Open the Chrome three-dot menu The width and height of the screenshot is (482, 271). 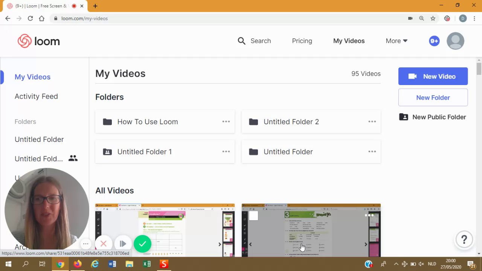475,18
